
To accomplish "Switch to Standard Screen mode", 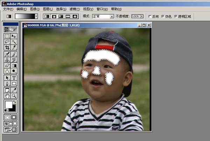I will [6, 124].
